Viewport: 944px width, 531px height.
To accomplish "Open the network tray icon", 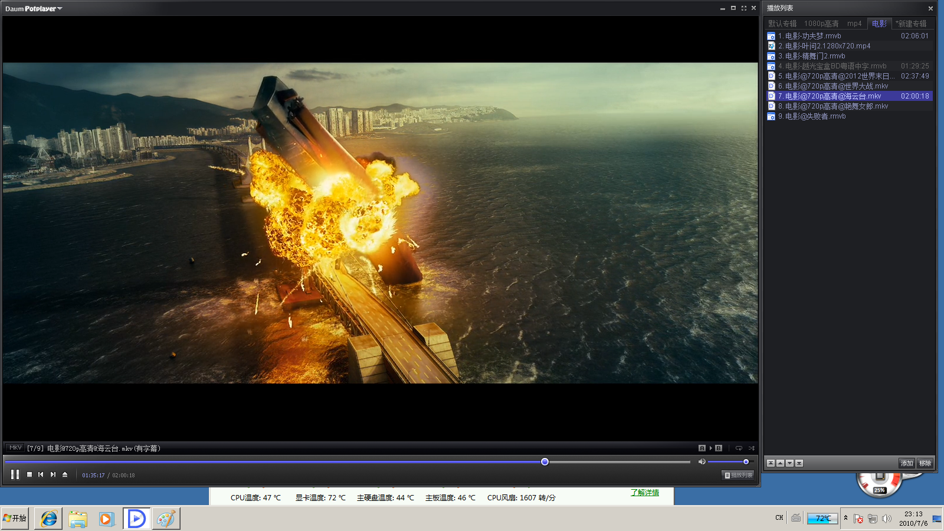I will (873, 519).
